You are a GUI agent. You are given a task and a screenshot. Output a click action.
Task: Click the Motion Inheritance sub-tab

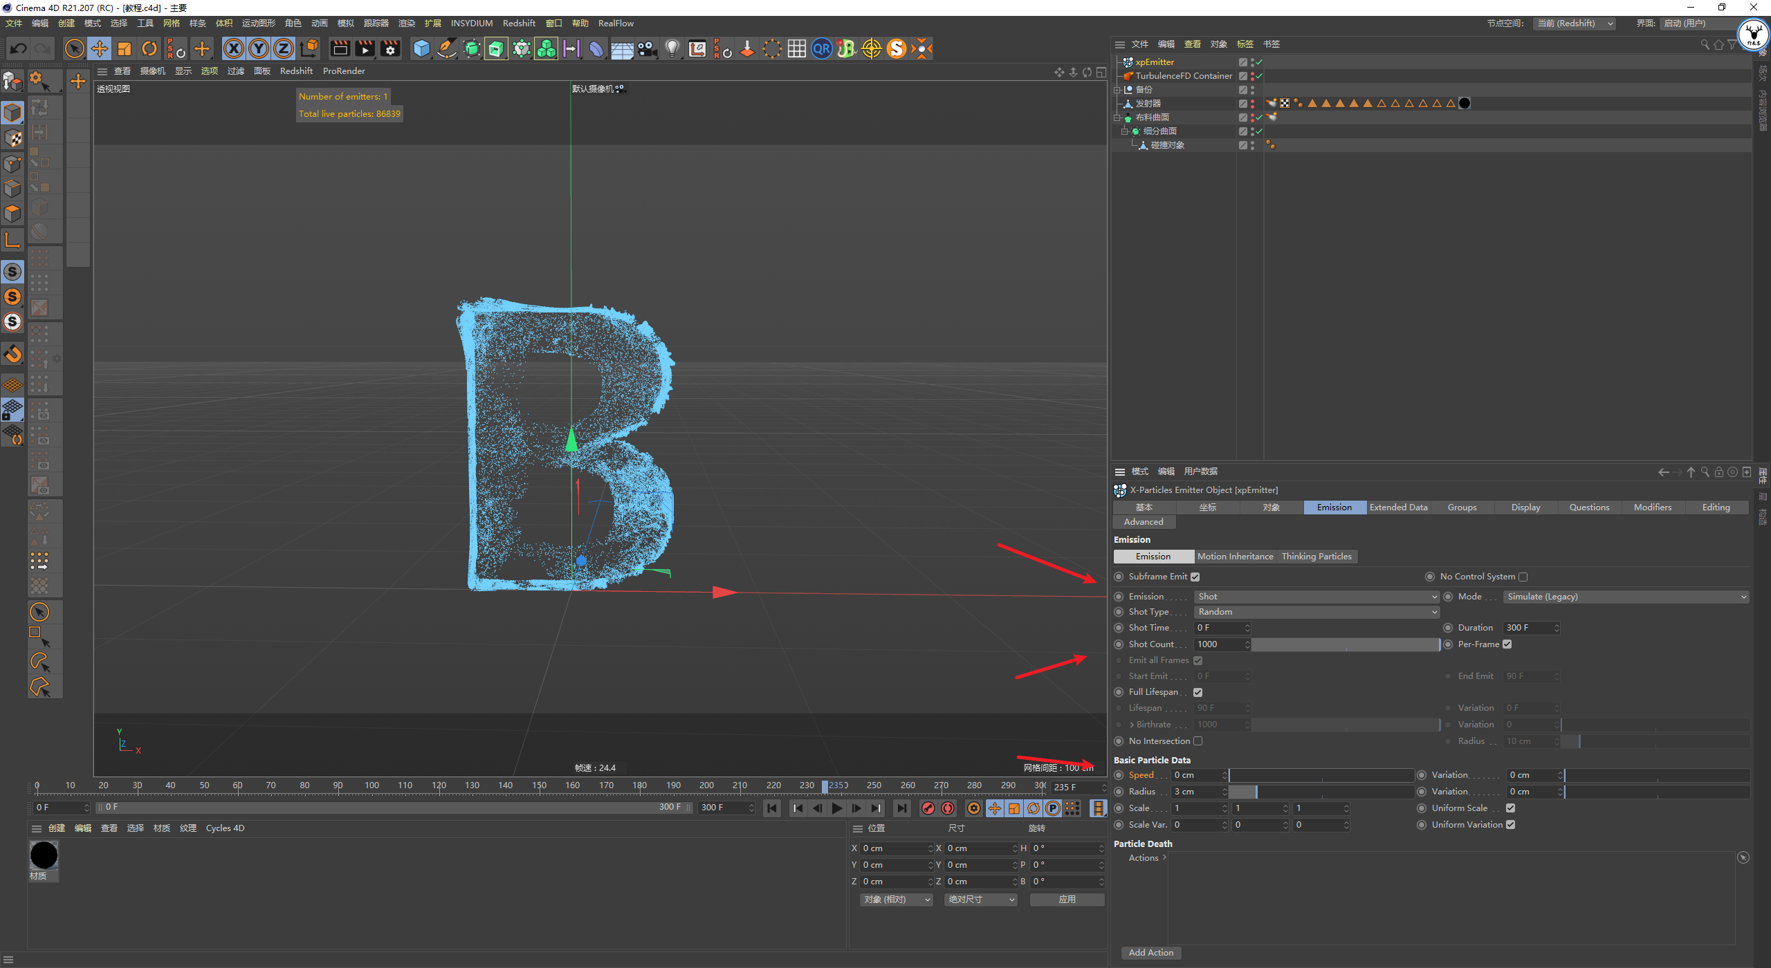(1235, 557)
